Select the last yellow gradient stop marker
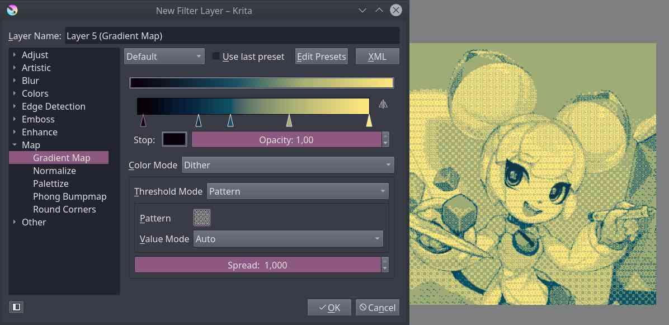Screen dimensions: 669x325 coord(369,121)
